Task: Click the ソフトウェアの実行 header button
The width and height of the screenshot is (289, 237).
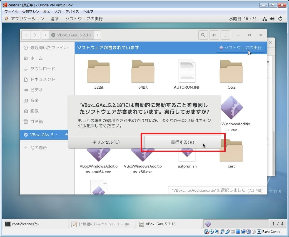Action: [240, 48]
